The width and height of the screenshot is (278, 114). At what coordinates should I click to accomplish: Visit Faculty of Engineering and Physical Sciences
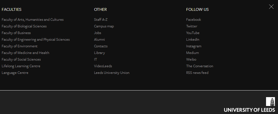tap(36, 40)
